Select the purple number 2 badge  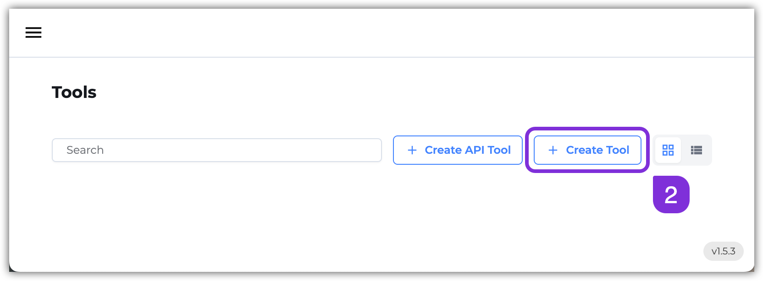[671, 194]
